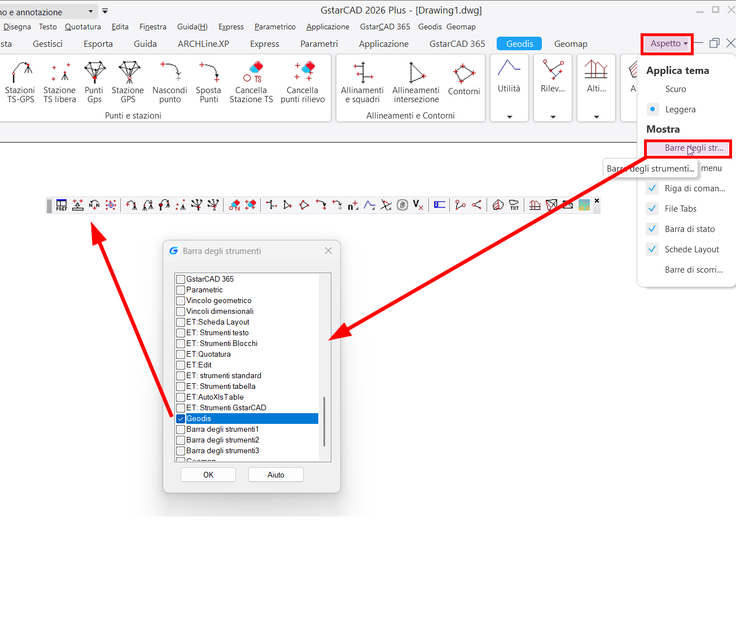Viewport: 736px width, 622px height.
Task: Click the toolbar list vertical scrollbar
Action: [x=324, y=421]
